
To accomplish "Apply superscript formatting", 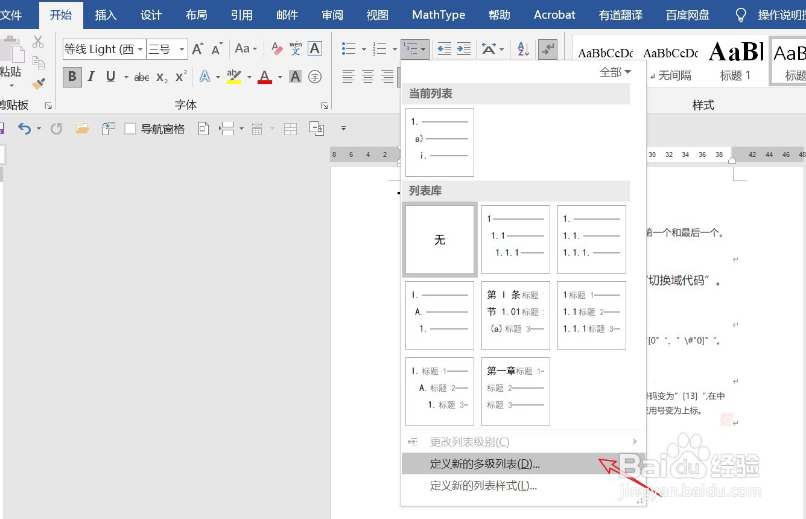I will (179, 77).
